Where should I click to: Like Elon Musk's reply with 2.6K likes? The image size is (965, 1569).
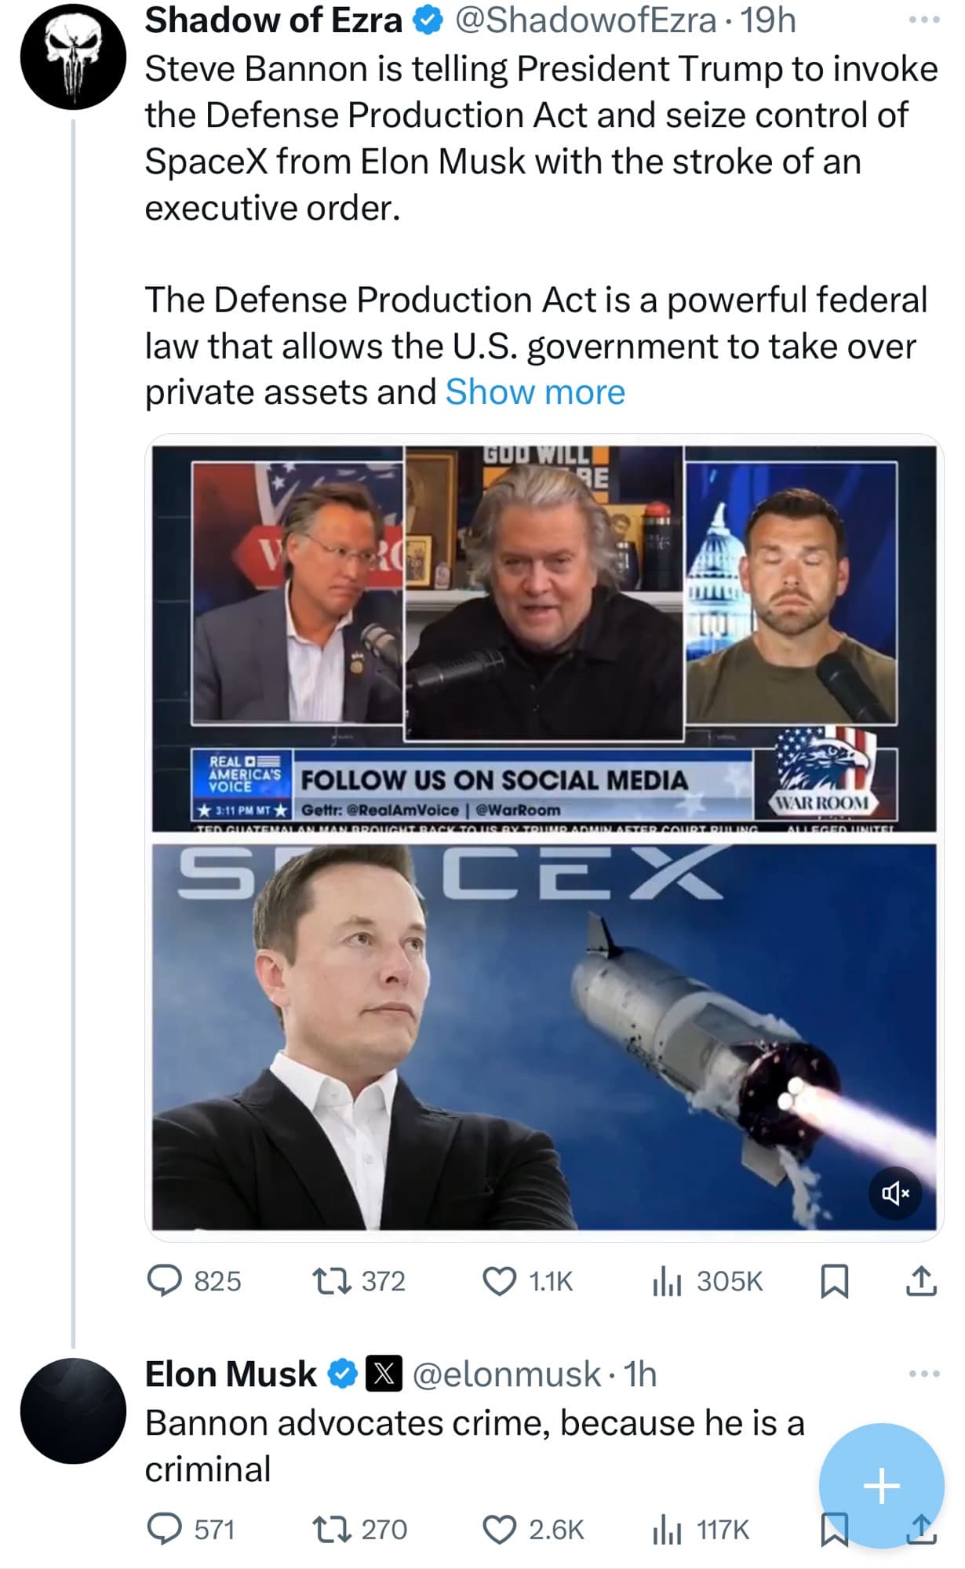coord(533,1530)
